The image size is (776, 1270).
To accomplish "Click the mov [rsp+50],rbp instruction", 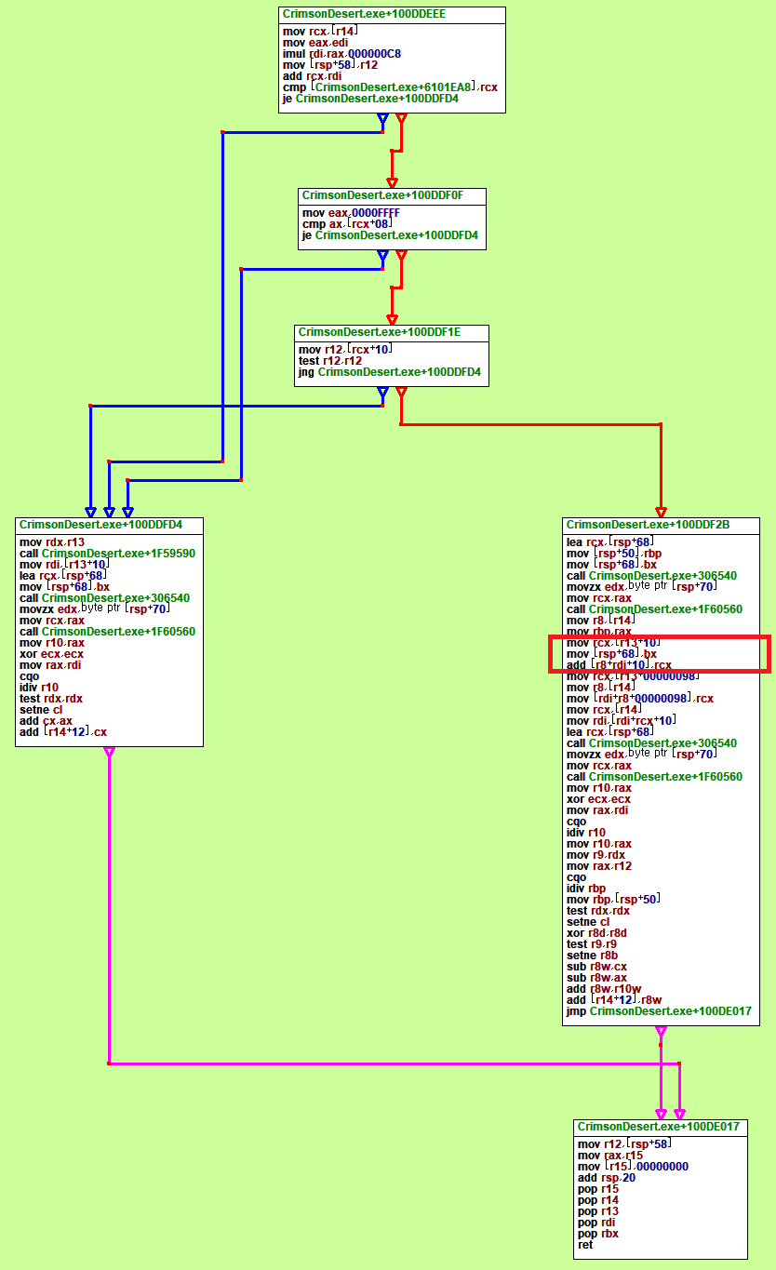I will 614,554.
